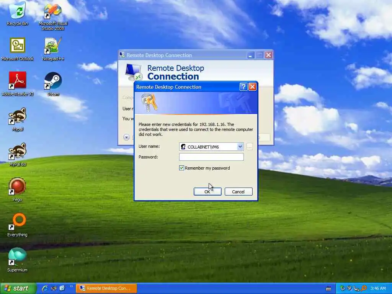Click the orange Everything search tray icon
The width and height of the screenshot is (392, 294).
364,288
